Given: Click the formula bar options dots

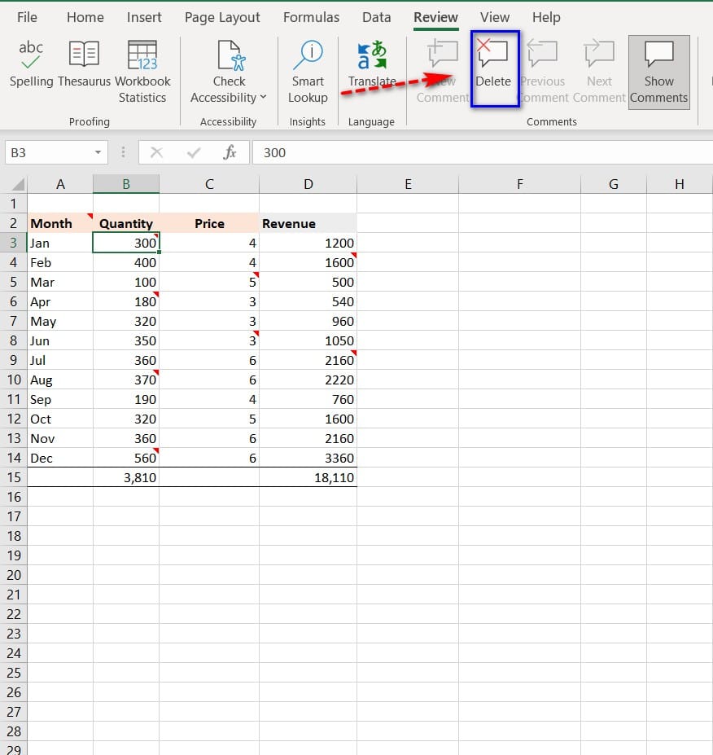Looking at the screenshot, I should (123, 152).
